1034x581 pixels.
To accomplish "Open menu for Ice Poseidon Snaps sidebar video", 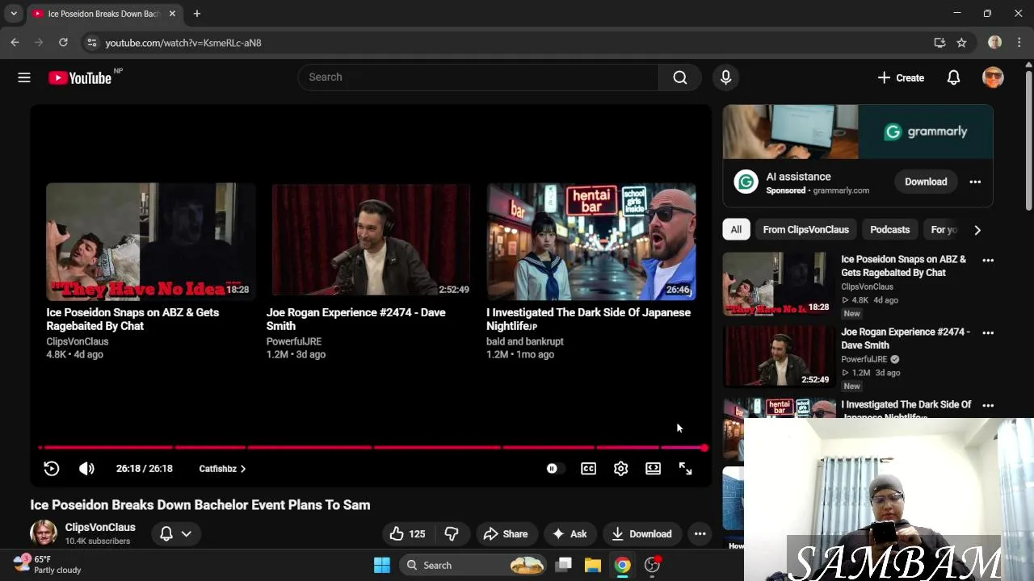I will 988,261.
